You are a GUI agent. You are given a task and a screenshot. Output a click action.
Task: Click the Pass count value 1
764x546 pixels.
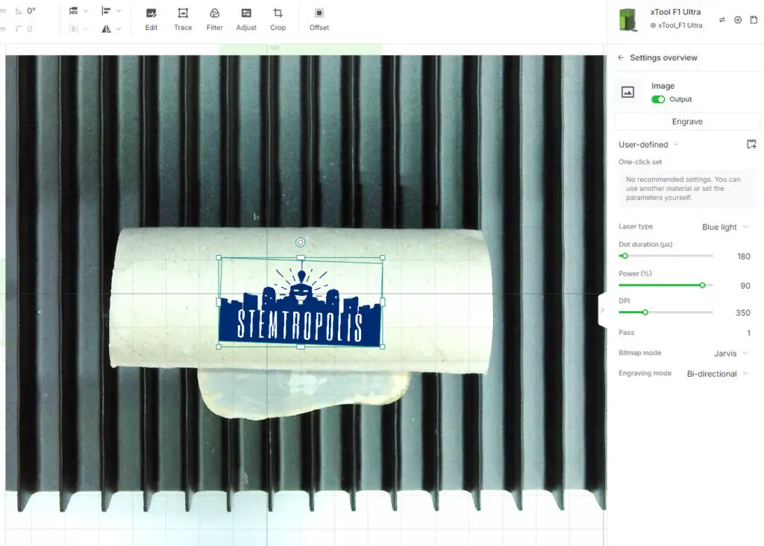(749, 333)
